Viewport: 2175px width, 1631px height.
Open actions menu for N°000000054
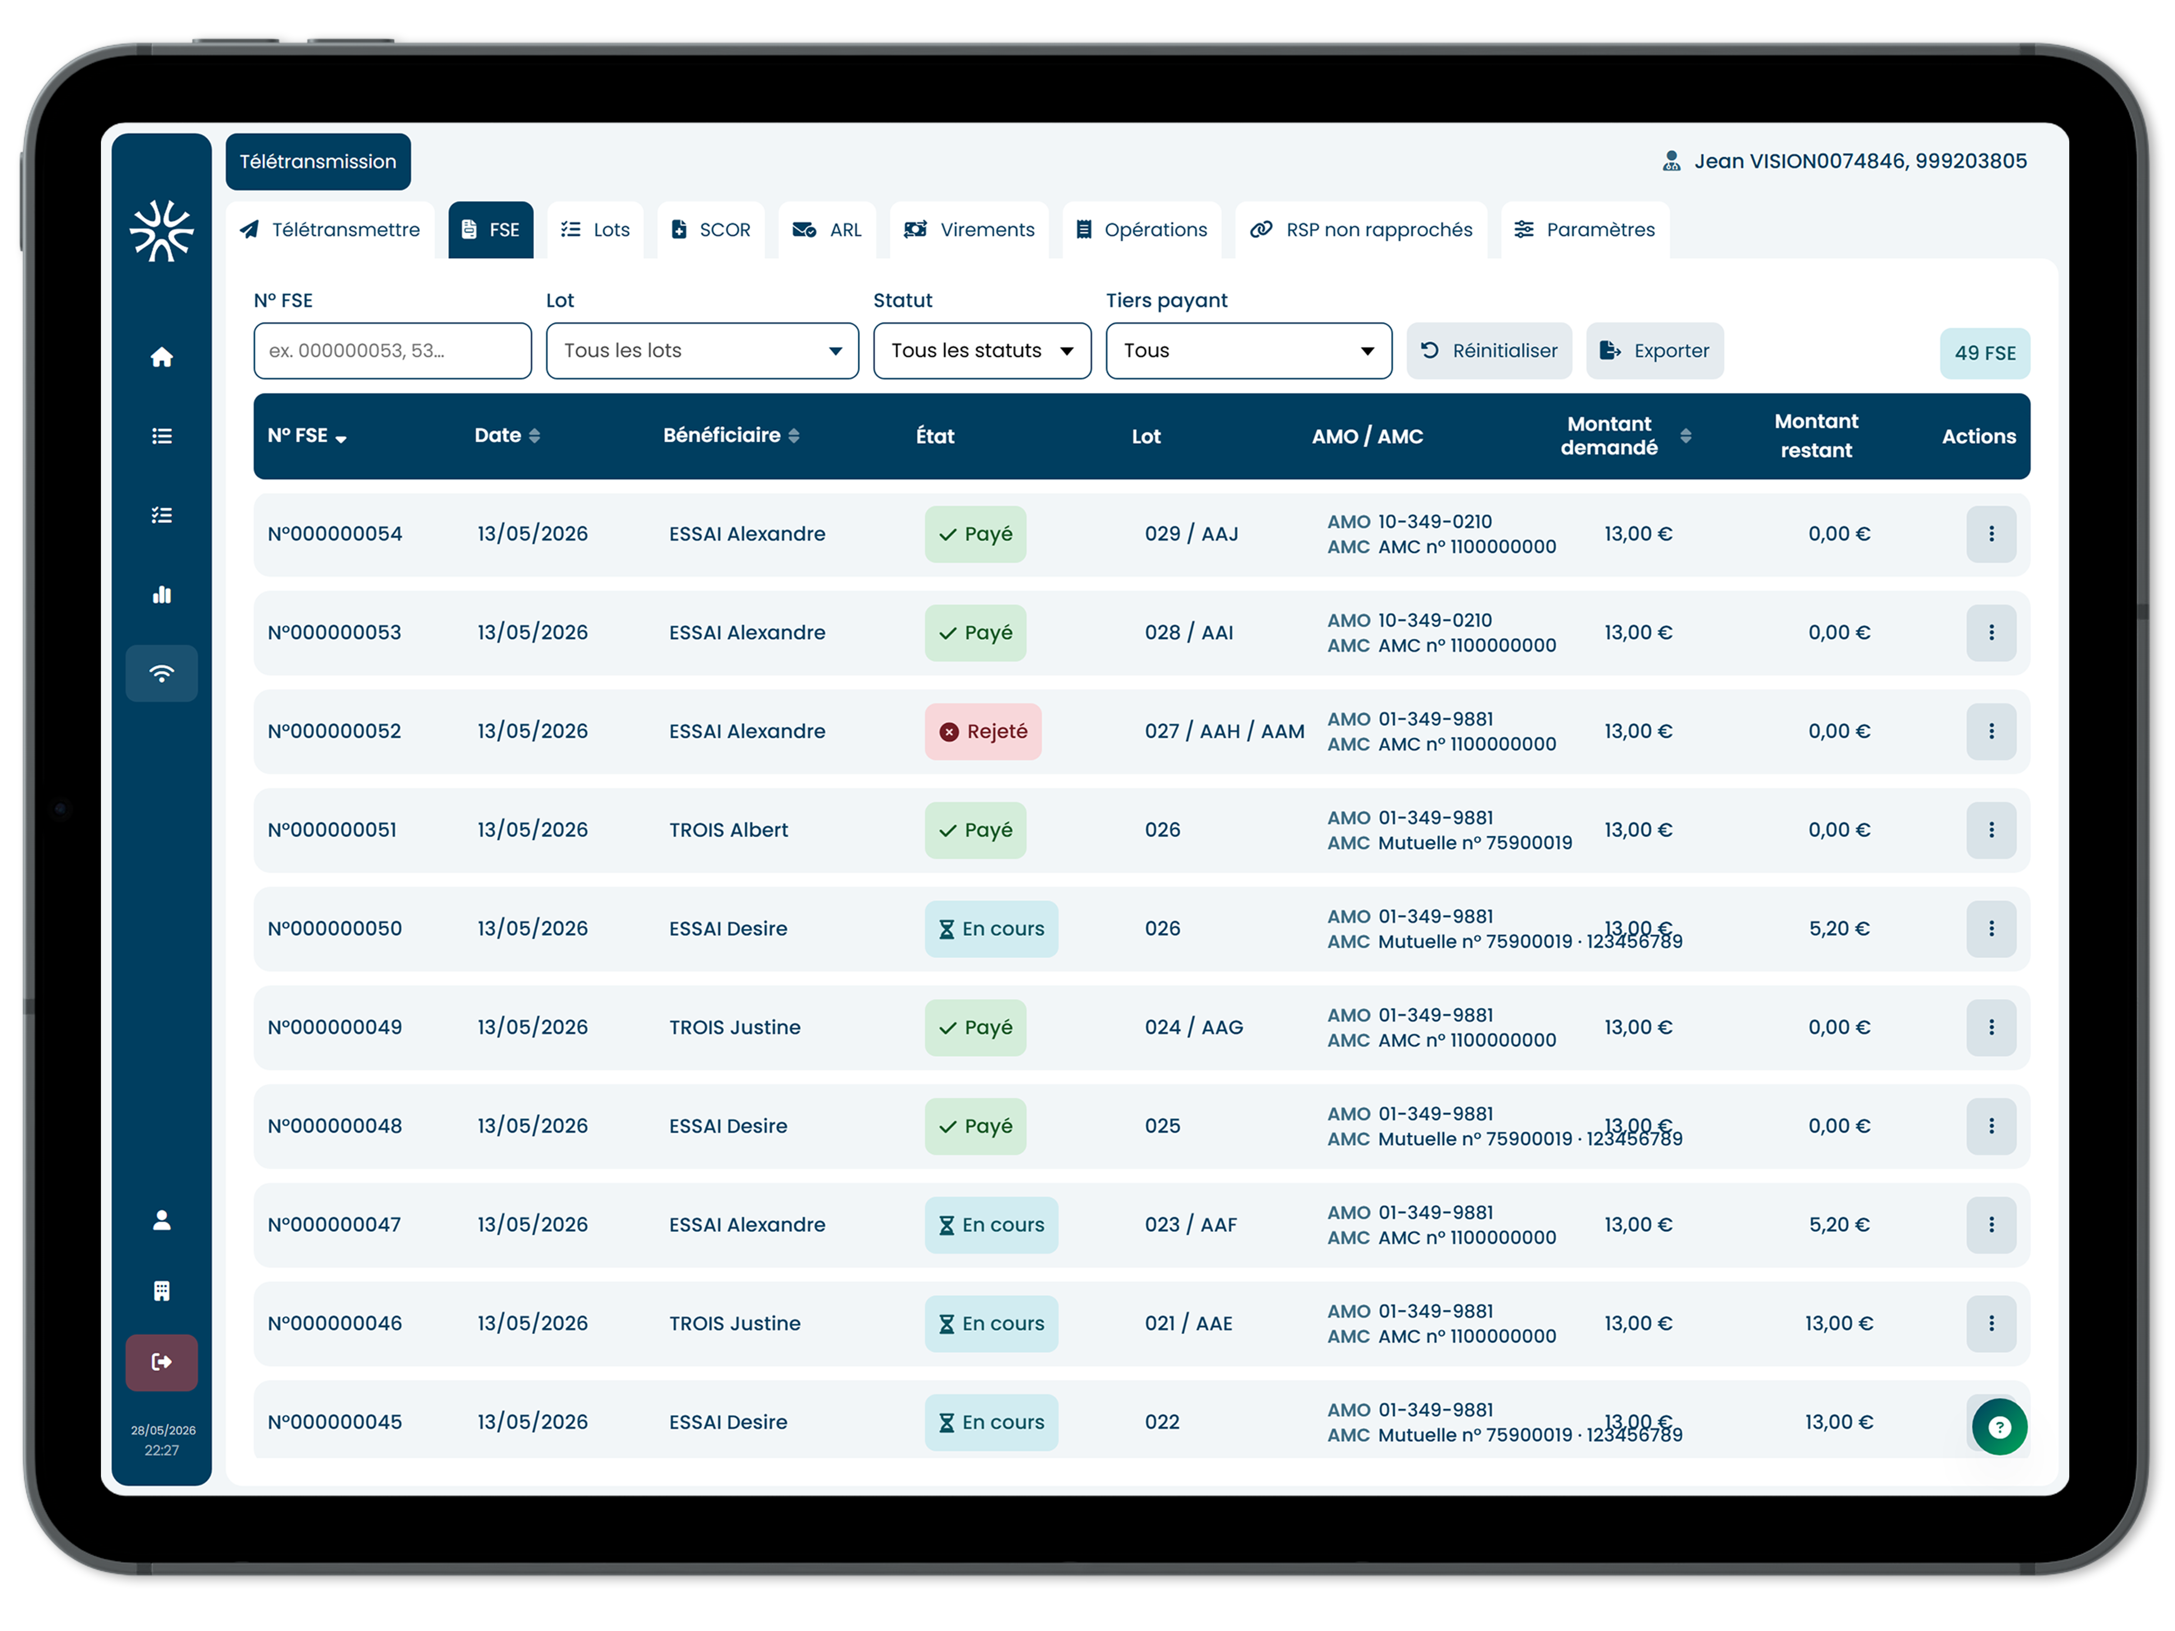pos(1991,534)
